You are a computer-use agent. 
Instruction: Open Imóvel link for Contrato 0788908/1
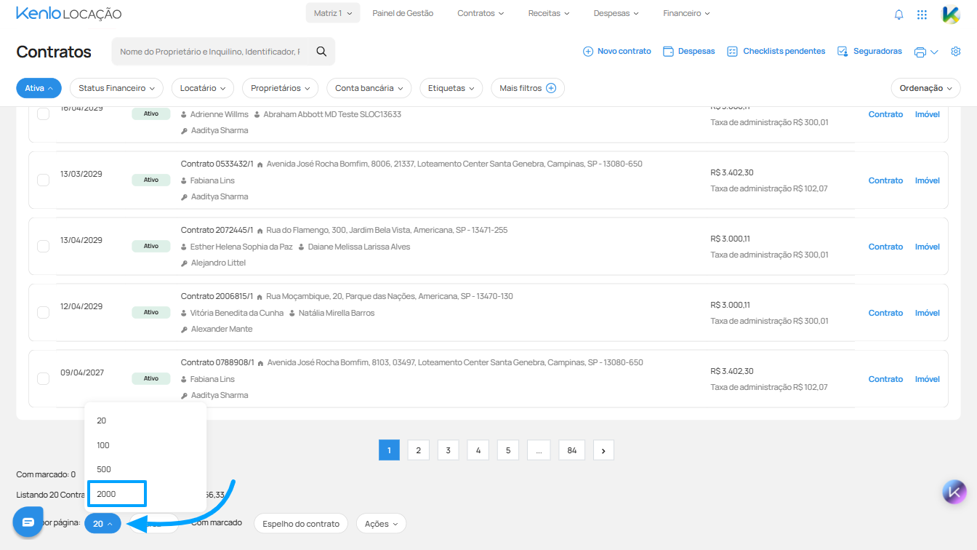click(928, 379)
